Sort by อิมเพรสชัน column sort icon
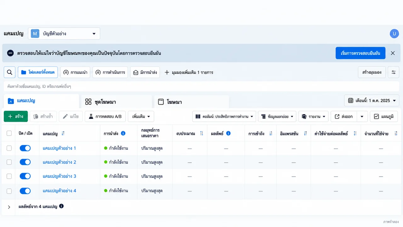 (305, 133)
